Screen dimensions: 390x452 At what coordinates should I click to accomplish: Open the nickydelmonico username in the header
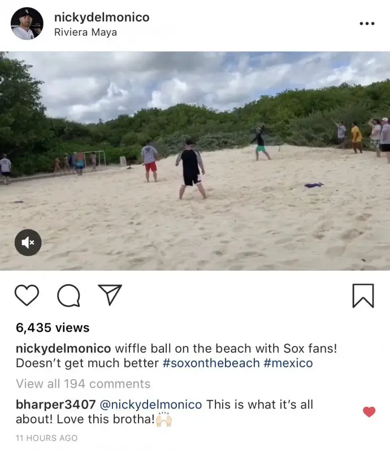click(102, 18)
